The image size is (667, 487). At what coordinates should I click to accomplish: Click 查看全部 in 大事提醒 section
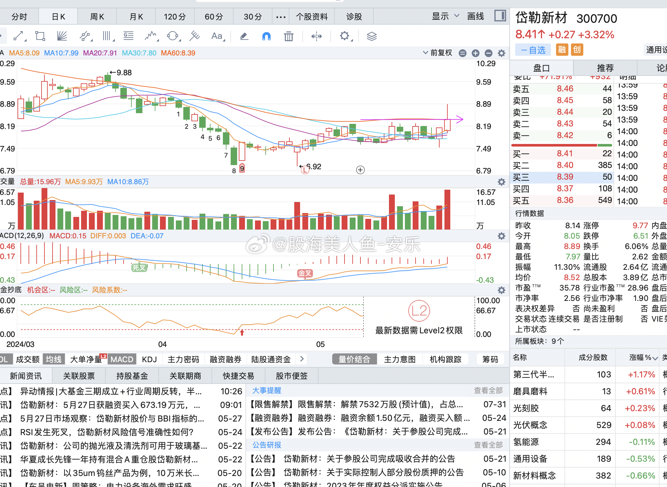tap(488, 390)
